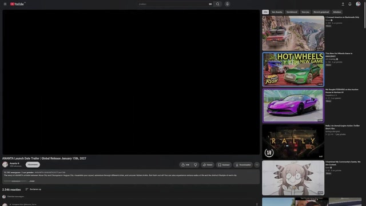Start voice search with the microphone
Viewport: 366px width, 206px height.
click(x=228, y=4)
